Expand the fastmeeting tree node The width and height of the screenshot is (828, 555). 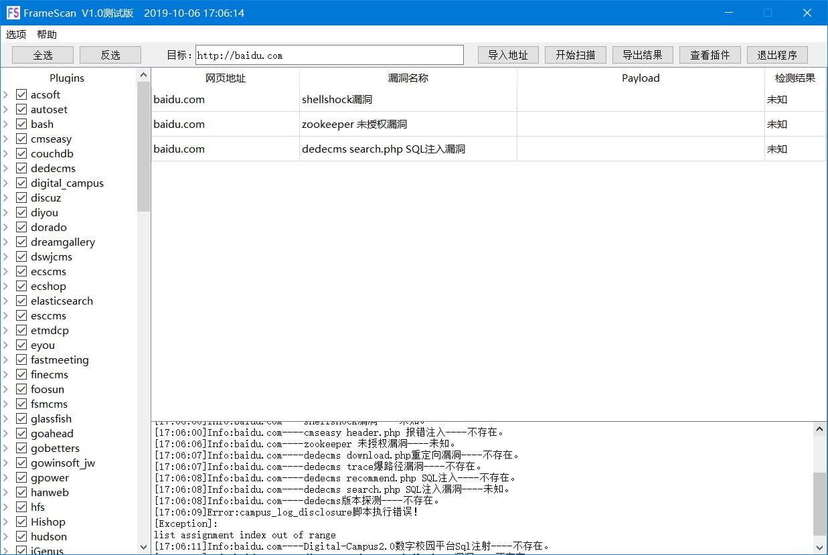6,360
